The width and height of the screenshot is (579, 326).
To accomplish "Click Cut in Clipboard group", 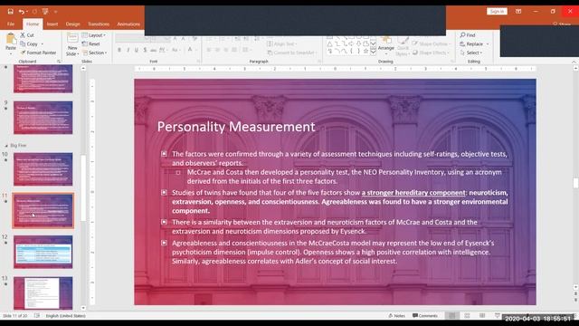I will (x=27, y=35).
